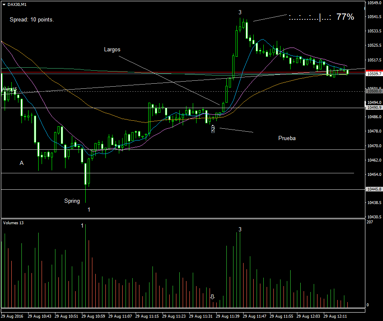
Task: Click the letter 'A' annotation on chart
Action: pos(21,163)
